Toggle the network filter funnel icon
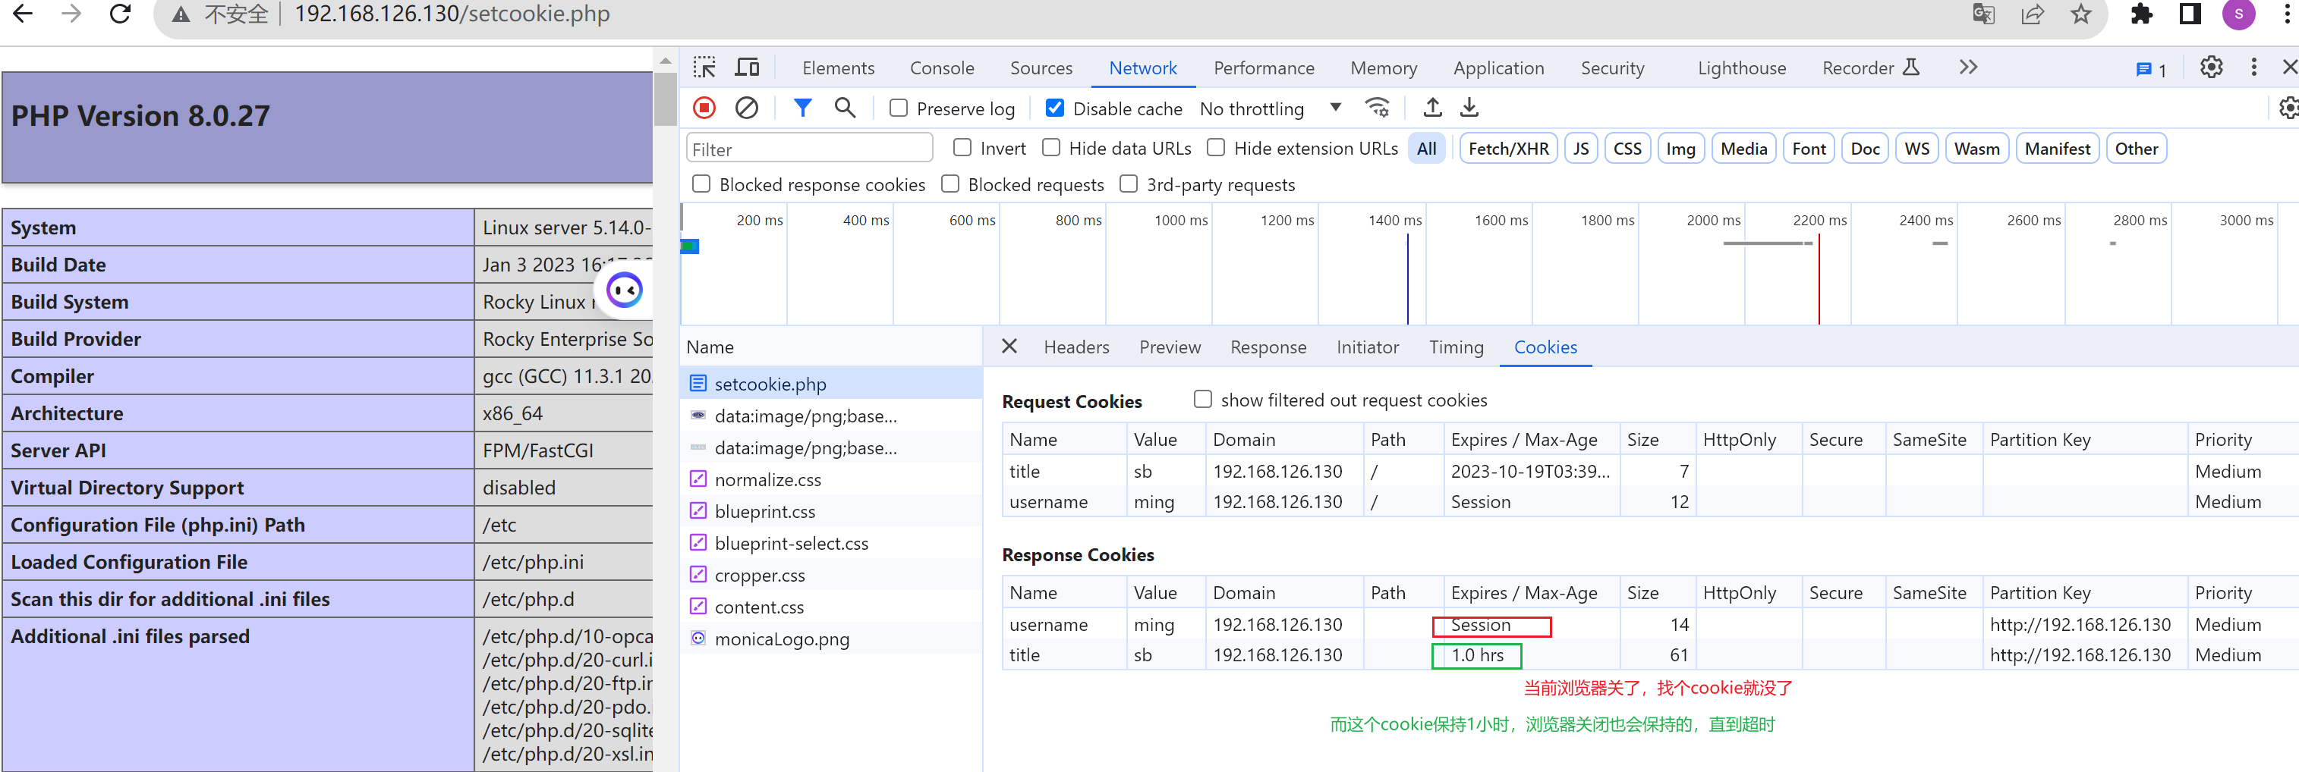This screenshot has width=2299, height=772. (x=802, y=108)
